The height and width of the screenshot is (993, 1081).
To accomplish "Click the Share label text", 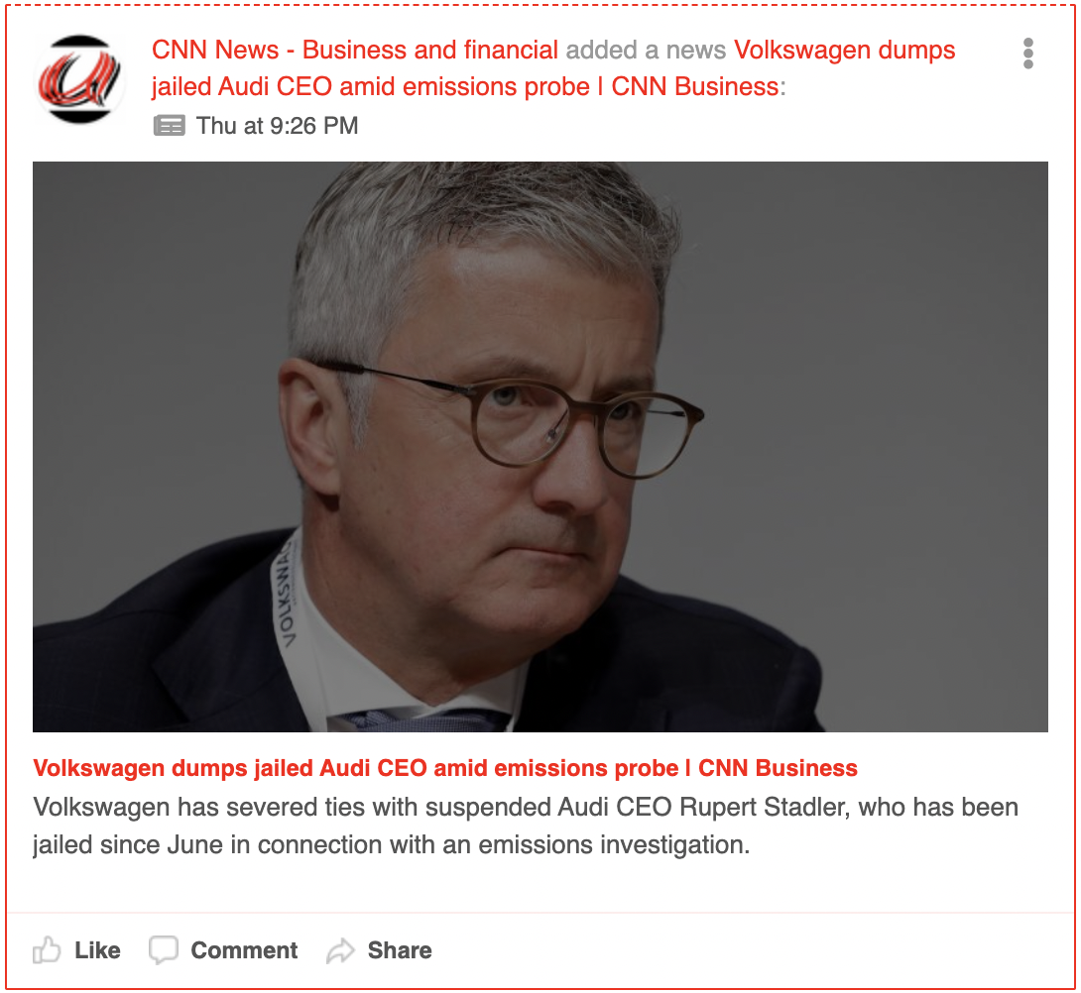I will point(400,950).
